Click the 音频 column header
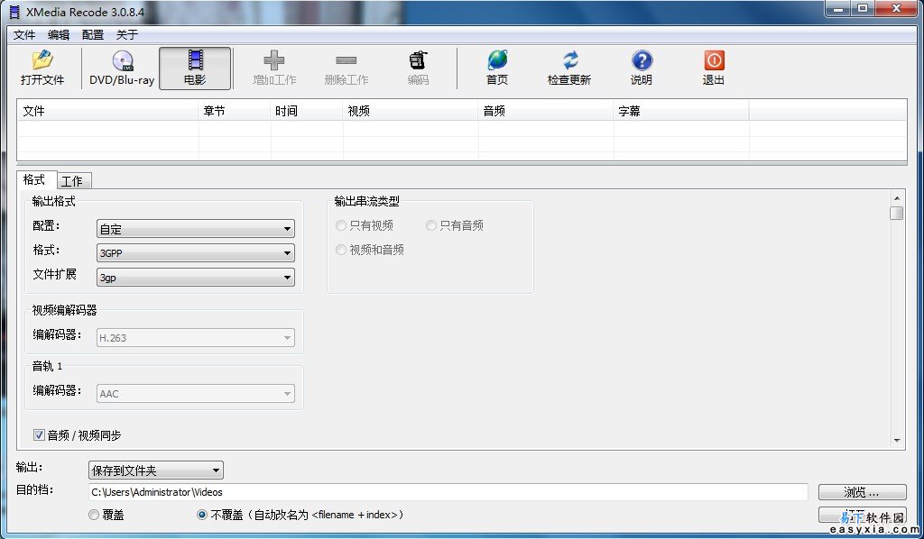Viewport: 924px width, 539px height. (x=546, y=111)
